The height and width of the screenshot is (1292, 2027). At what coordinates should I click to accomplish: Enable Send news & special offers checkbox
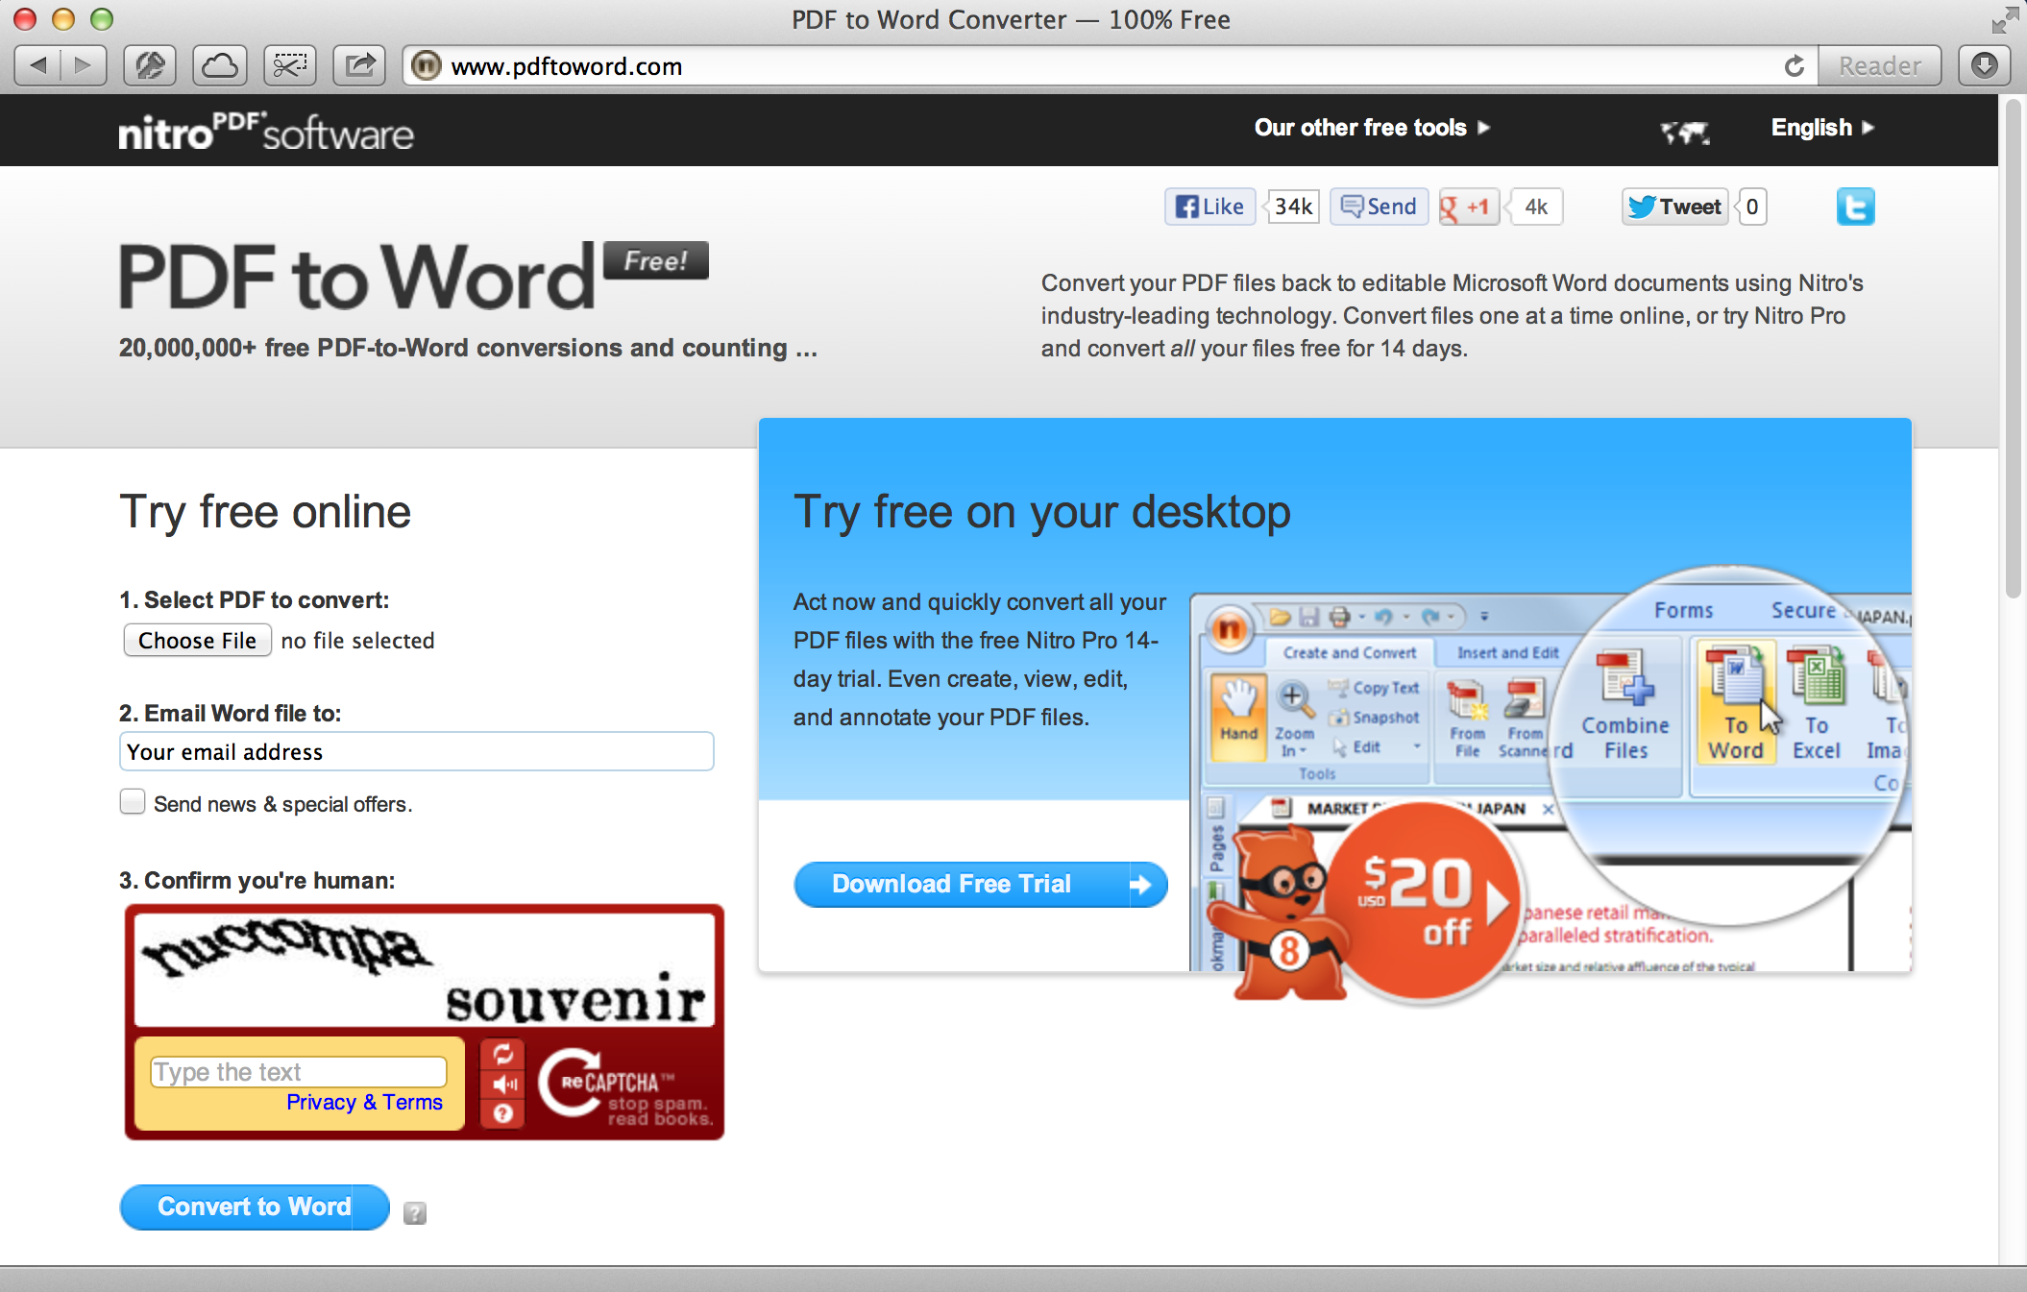pos(133,801)
